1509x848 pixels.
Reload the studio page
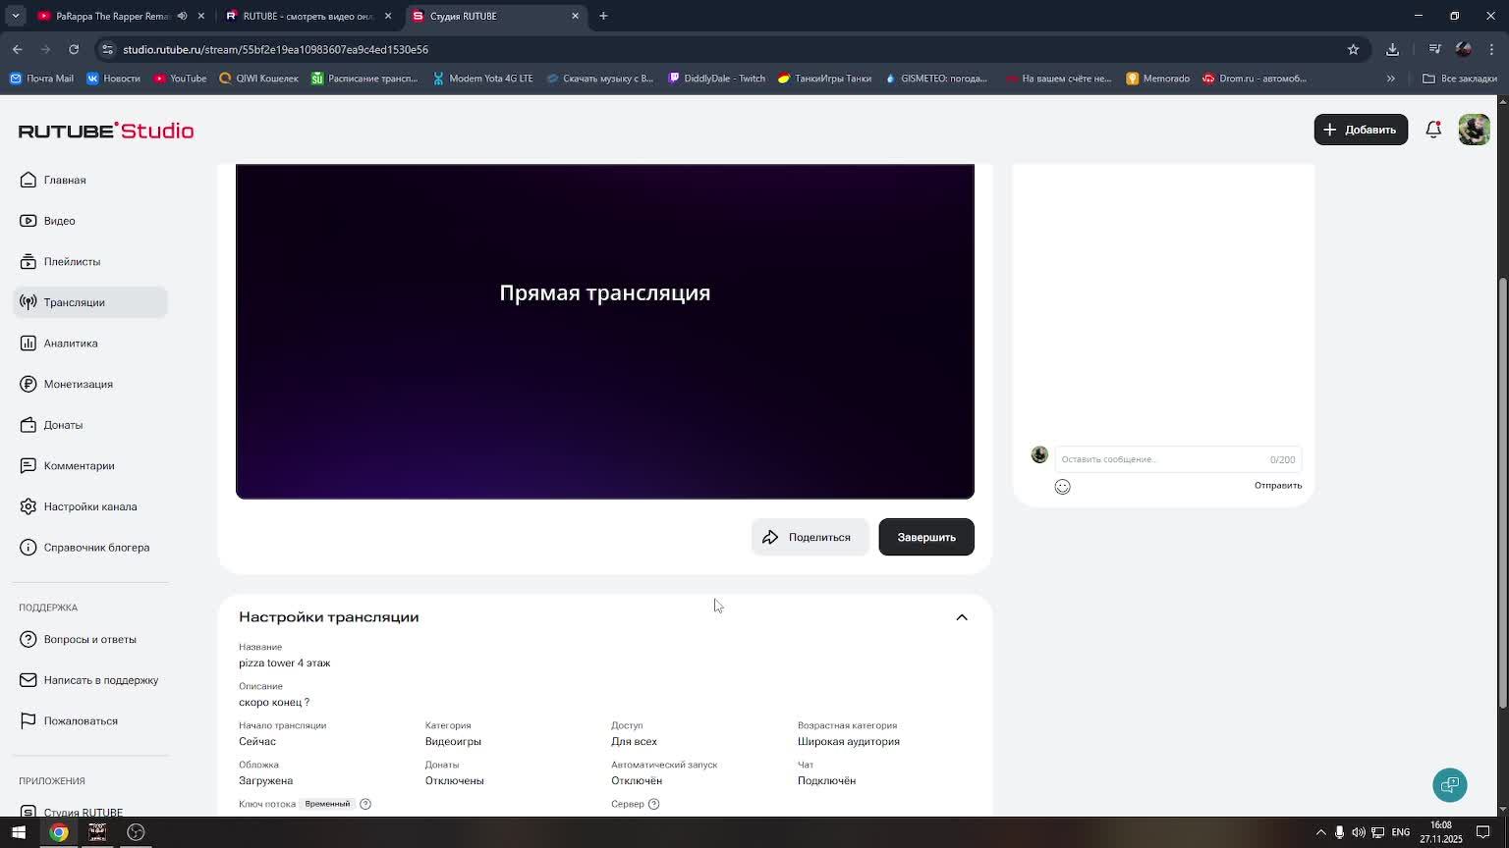[74, 49]
